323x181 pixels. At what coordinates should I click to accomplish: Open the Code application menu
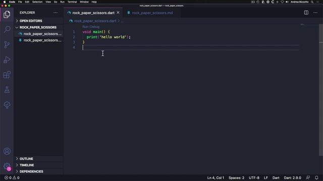12,2
